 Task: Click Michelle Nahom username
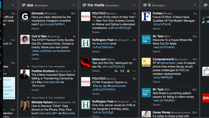tap(42, 102)
